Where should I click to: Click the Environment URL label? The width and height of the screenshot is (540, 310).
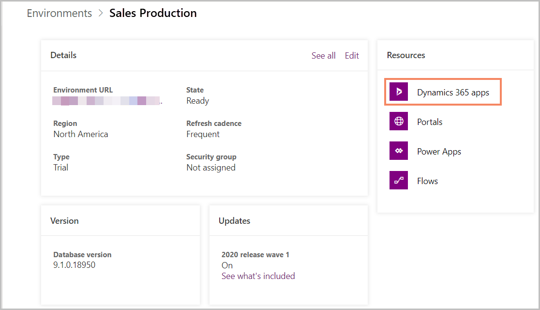(83, 90)
